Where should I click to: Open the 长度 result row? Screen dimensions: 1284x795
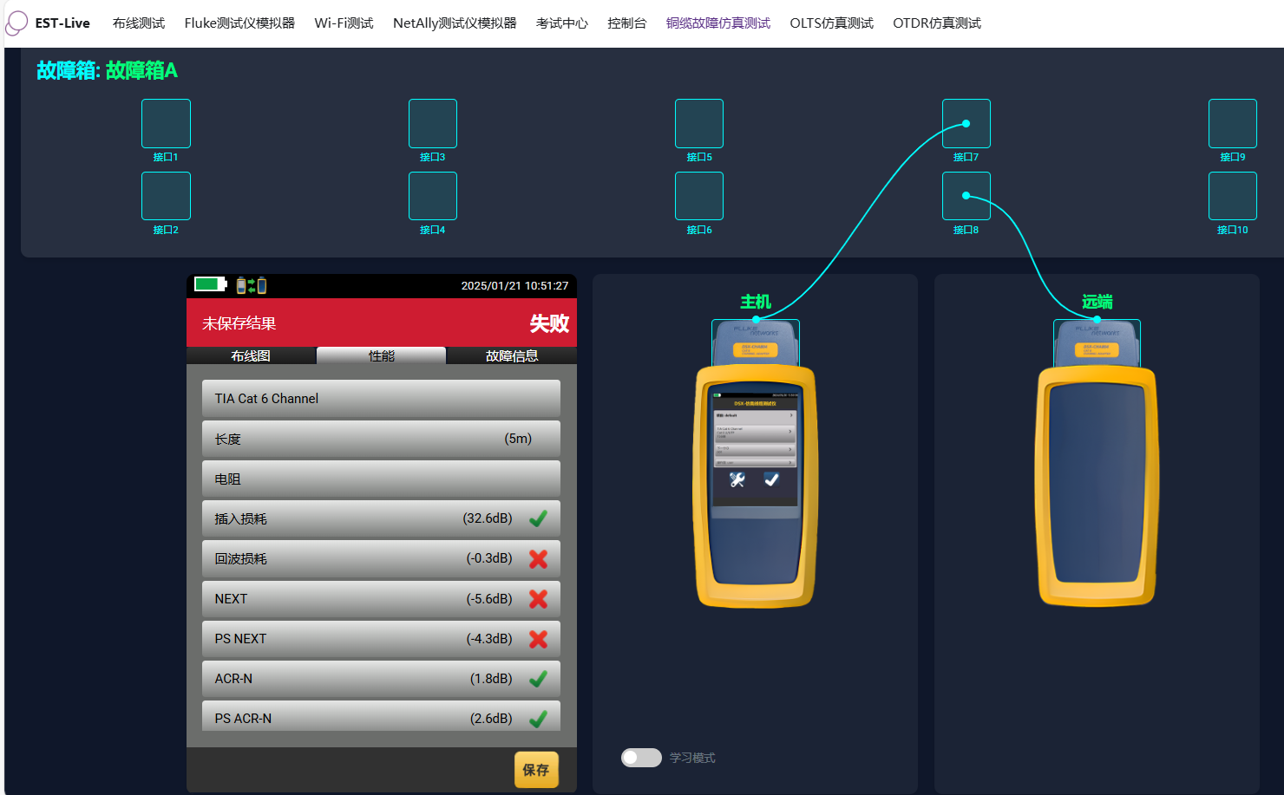point(381,439)
